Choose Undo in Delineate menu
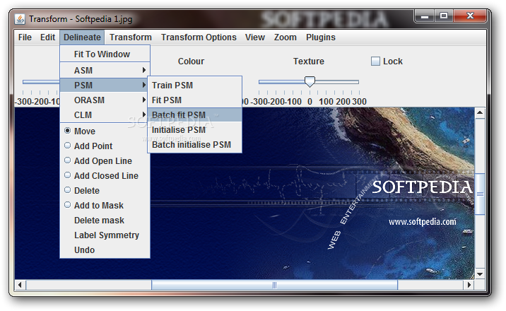This screenshot has height=311, width=506. point(105,250)
